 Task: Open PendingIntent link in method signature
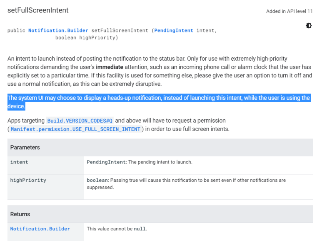(x=174, y=31)
